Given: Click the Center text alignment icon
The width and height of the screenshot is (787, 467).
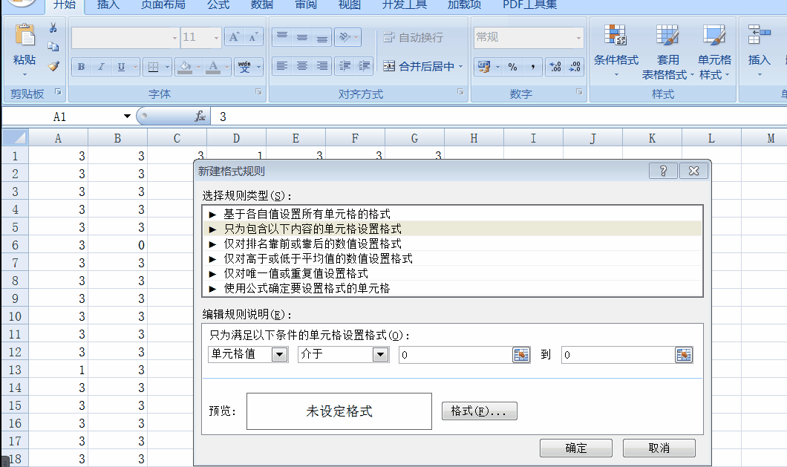Looking at the screenshot, I should [x=301, y=66].
